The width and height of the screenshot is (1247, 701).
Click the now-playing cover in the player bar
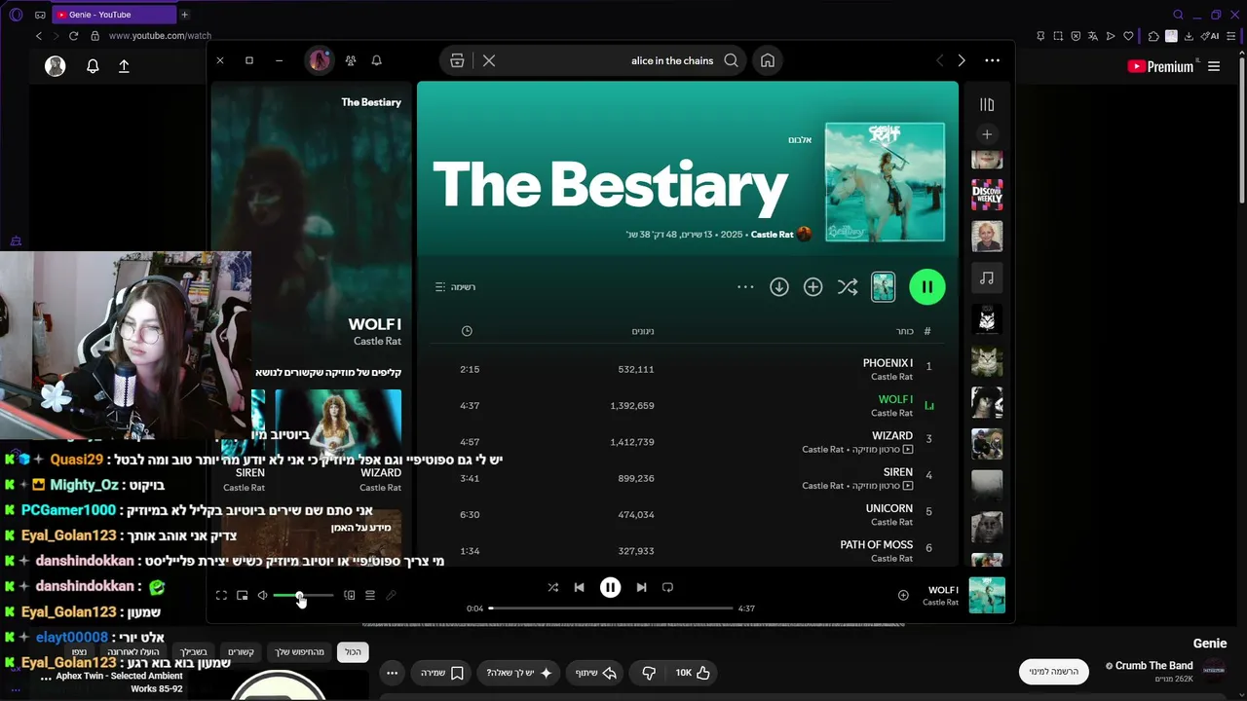click(x=987, y=595)
